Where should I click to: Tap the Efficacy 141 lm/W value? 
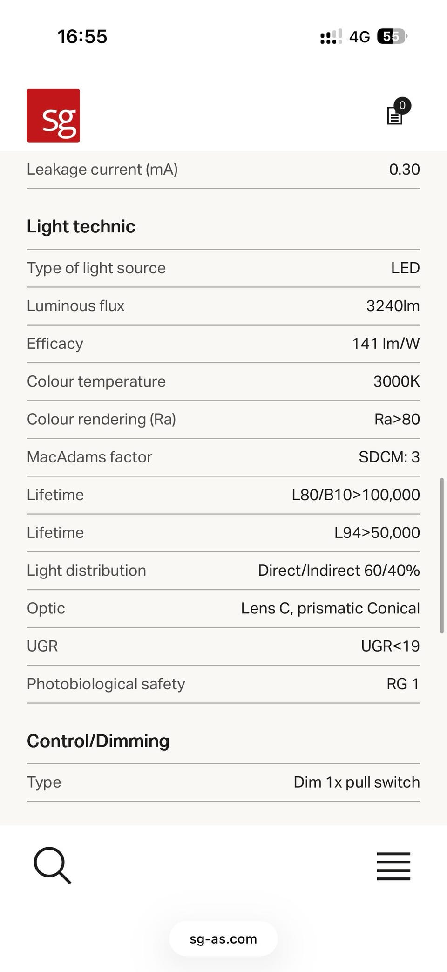(386, 344)
